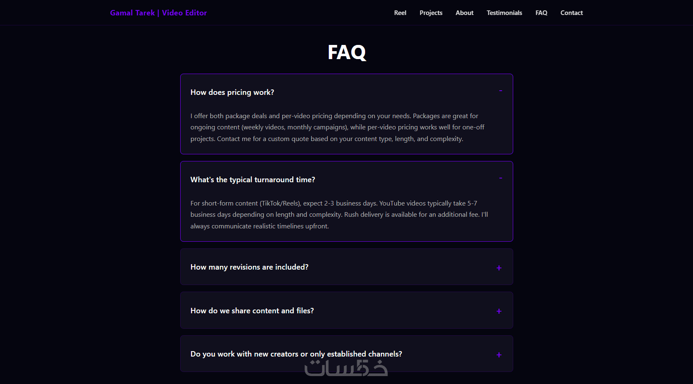The image size is (693, 384).
Task: Open Projects navigation link
Action: [431, 13]
